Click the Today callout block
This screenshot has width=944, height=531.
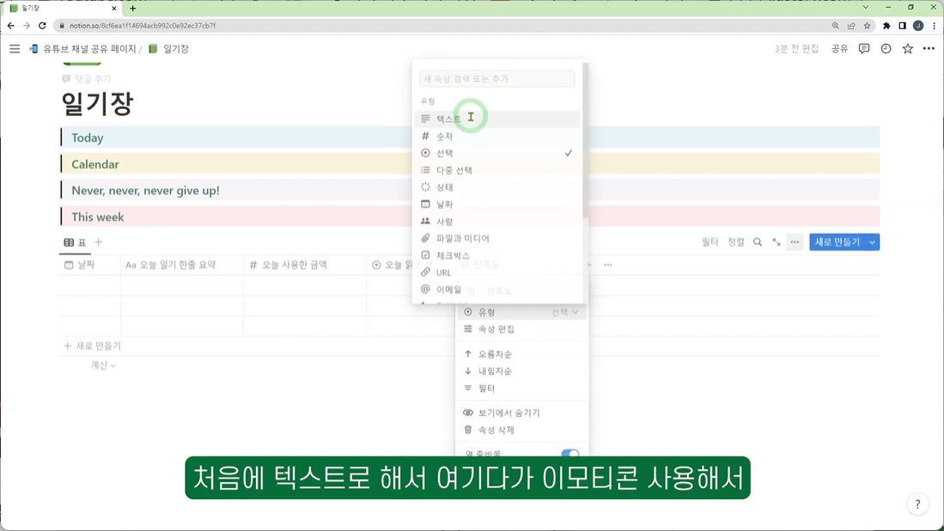(470, 137)
